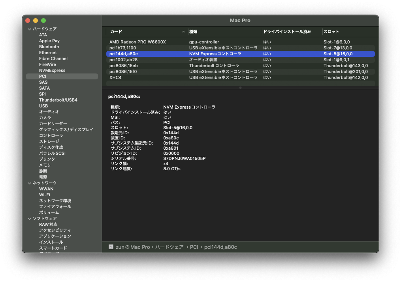Click PCI in the path bar
Image resolution: width=401 pixels, height=282 pixels.
click(194, 247)
